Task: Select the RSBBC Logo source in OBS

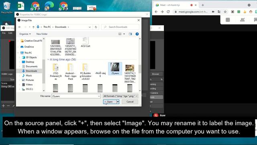Action: 7,74
